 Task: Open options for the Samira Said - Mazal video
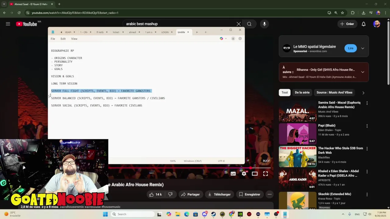coord(367,103)
